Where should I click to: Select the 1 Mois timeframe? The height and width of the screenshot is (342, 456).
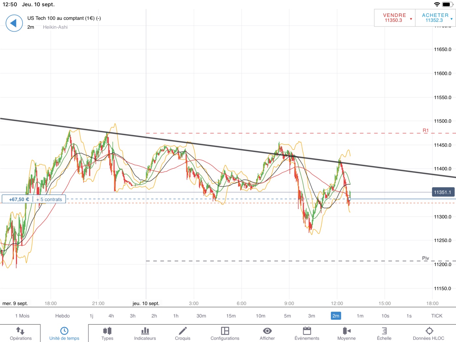(x=22, y=316)
